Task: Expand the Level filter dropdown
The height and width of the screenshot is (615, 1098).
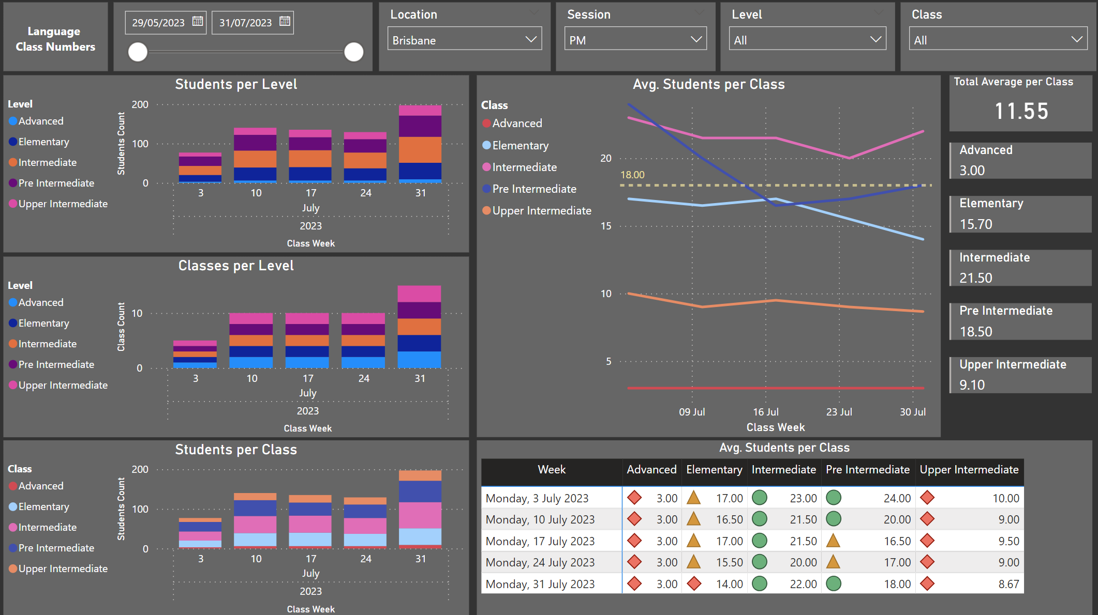Action: click(x=807, y=40)
